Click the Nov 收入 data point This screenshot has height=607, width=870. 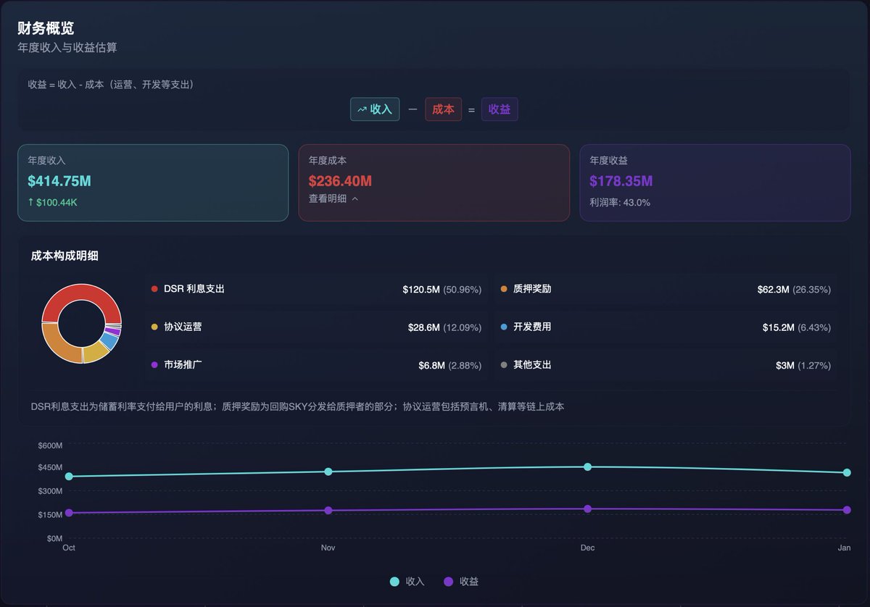click(328, 472)
